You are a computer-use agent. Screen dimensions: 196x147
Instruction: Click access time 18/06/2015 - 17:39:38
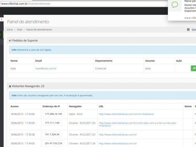point(23,135)
